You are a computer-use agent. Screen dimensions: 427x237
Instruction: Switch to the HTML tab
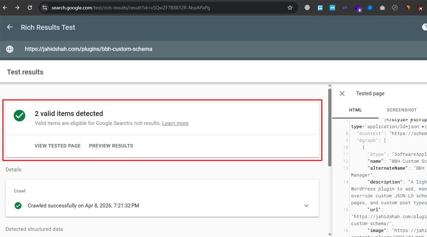355,110
